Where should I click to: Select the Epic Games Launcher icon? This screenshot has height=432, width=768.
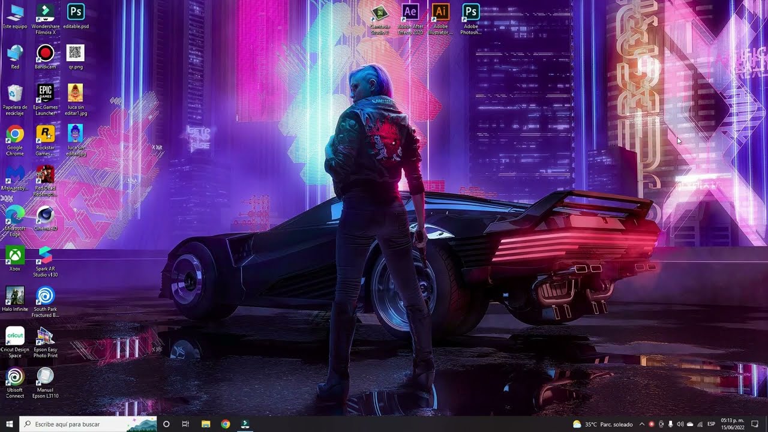[46, 100]
